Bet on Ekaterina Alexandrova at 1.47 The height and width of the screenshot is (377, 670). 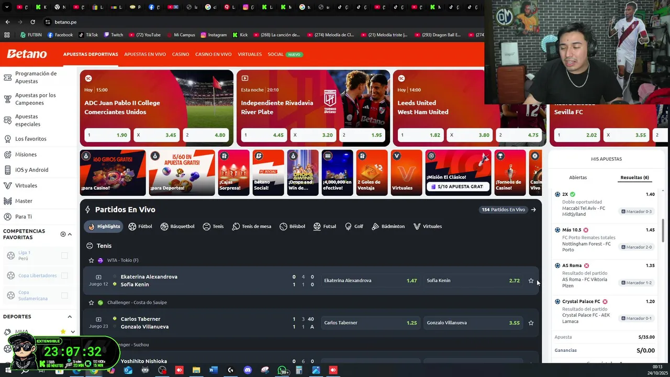click(371, 281)
